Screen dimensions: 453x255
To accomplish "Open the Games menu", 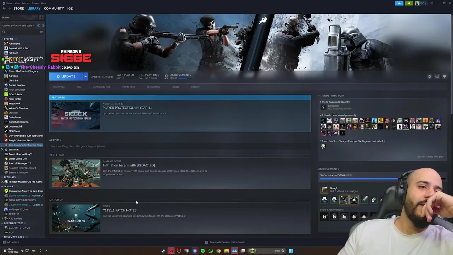I will 35,3.
